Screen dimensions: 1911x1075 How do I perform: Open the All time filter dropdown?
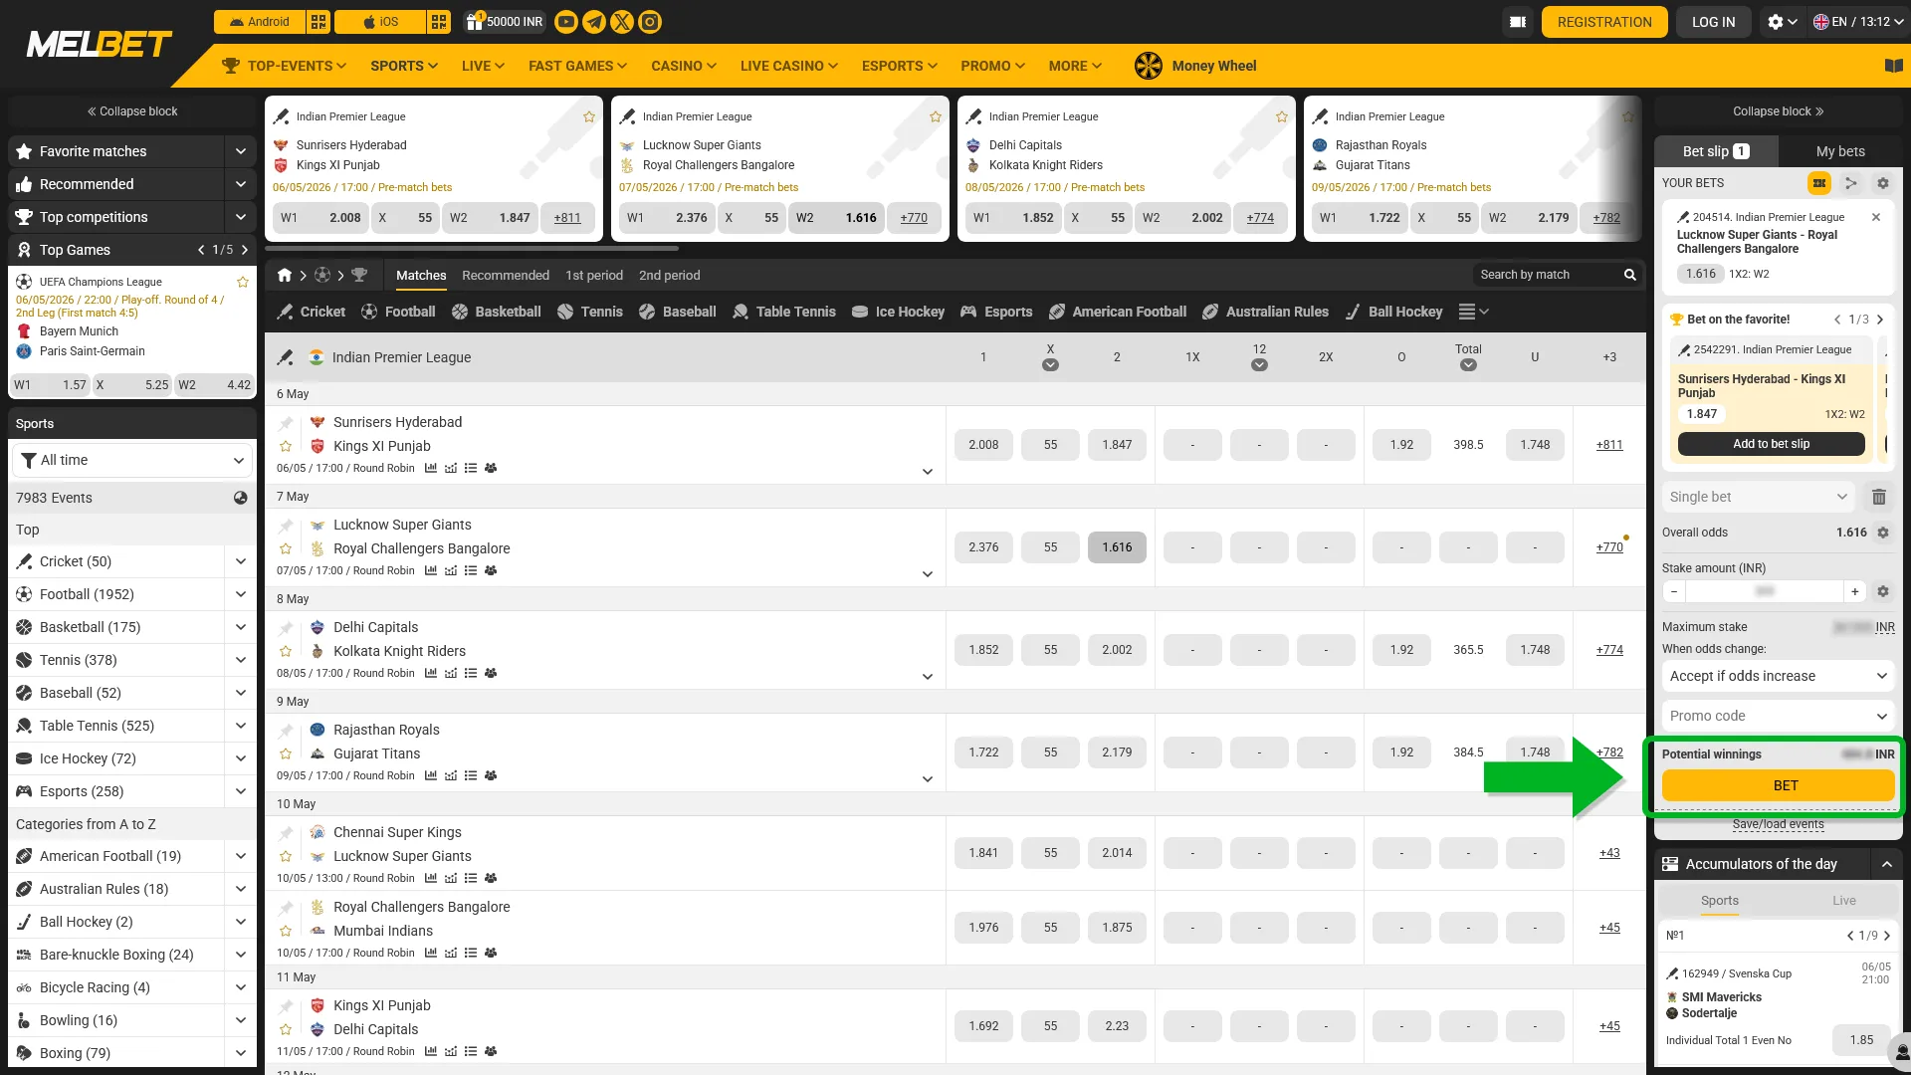tap(131, 460)
